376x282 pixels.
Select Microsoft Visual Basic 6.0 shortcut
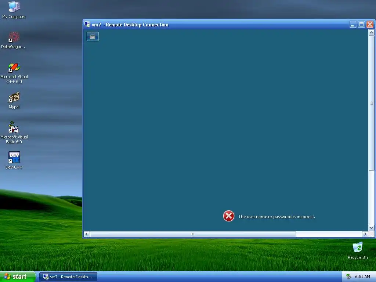[x=14, y=133]
